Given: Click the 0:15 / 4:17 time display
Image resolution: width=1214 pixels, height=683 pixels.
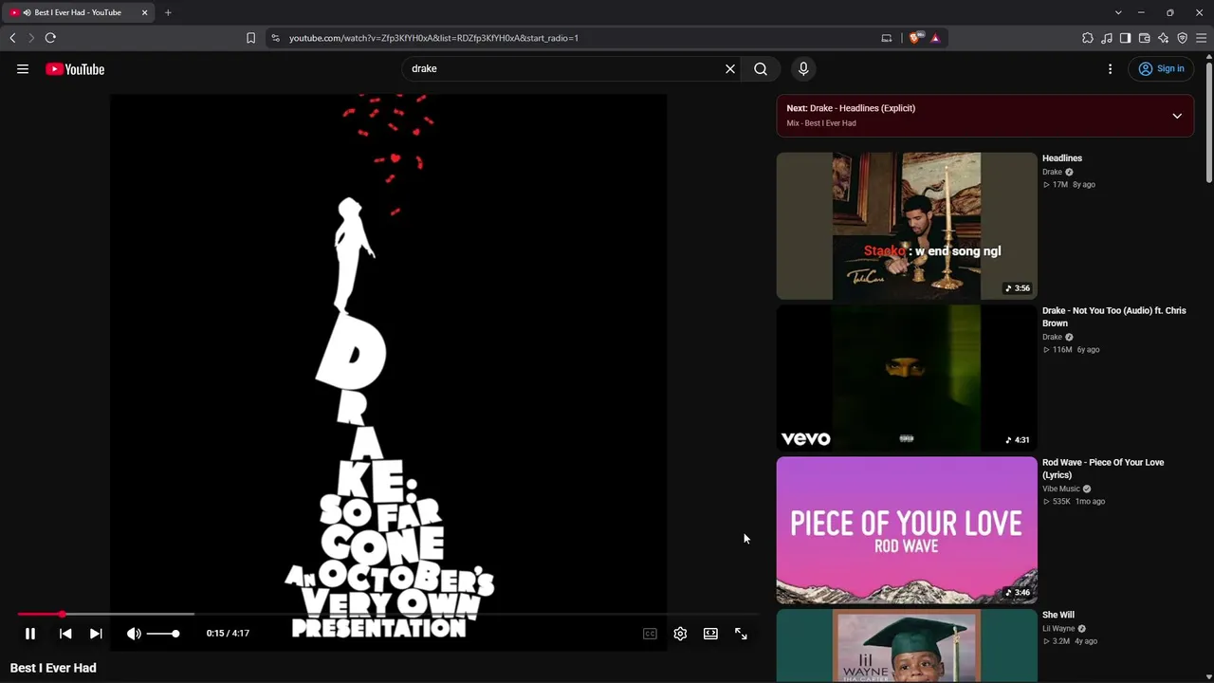Looking at the screenshot, I should [228, 634].
